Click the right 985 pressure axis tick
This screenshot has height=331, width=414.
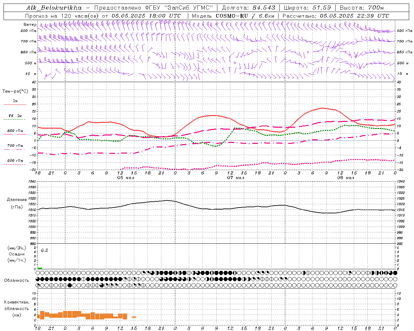(400, 244)
